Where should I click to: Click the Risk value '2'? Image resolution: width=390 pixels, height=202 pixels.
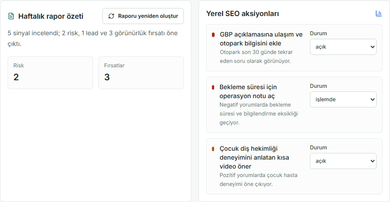click(x=16, y=77)
